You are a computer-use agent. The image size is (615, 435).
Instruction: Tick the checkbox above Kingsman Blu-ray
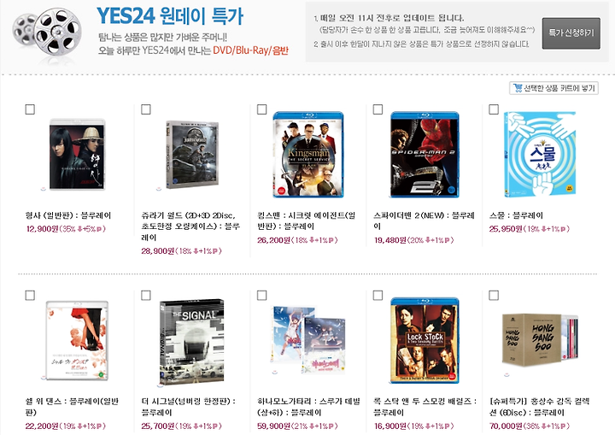[261, 109]
